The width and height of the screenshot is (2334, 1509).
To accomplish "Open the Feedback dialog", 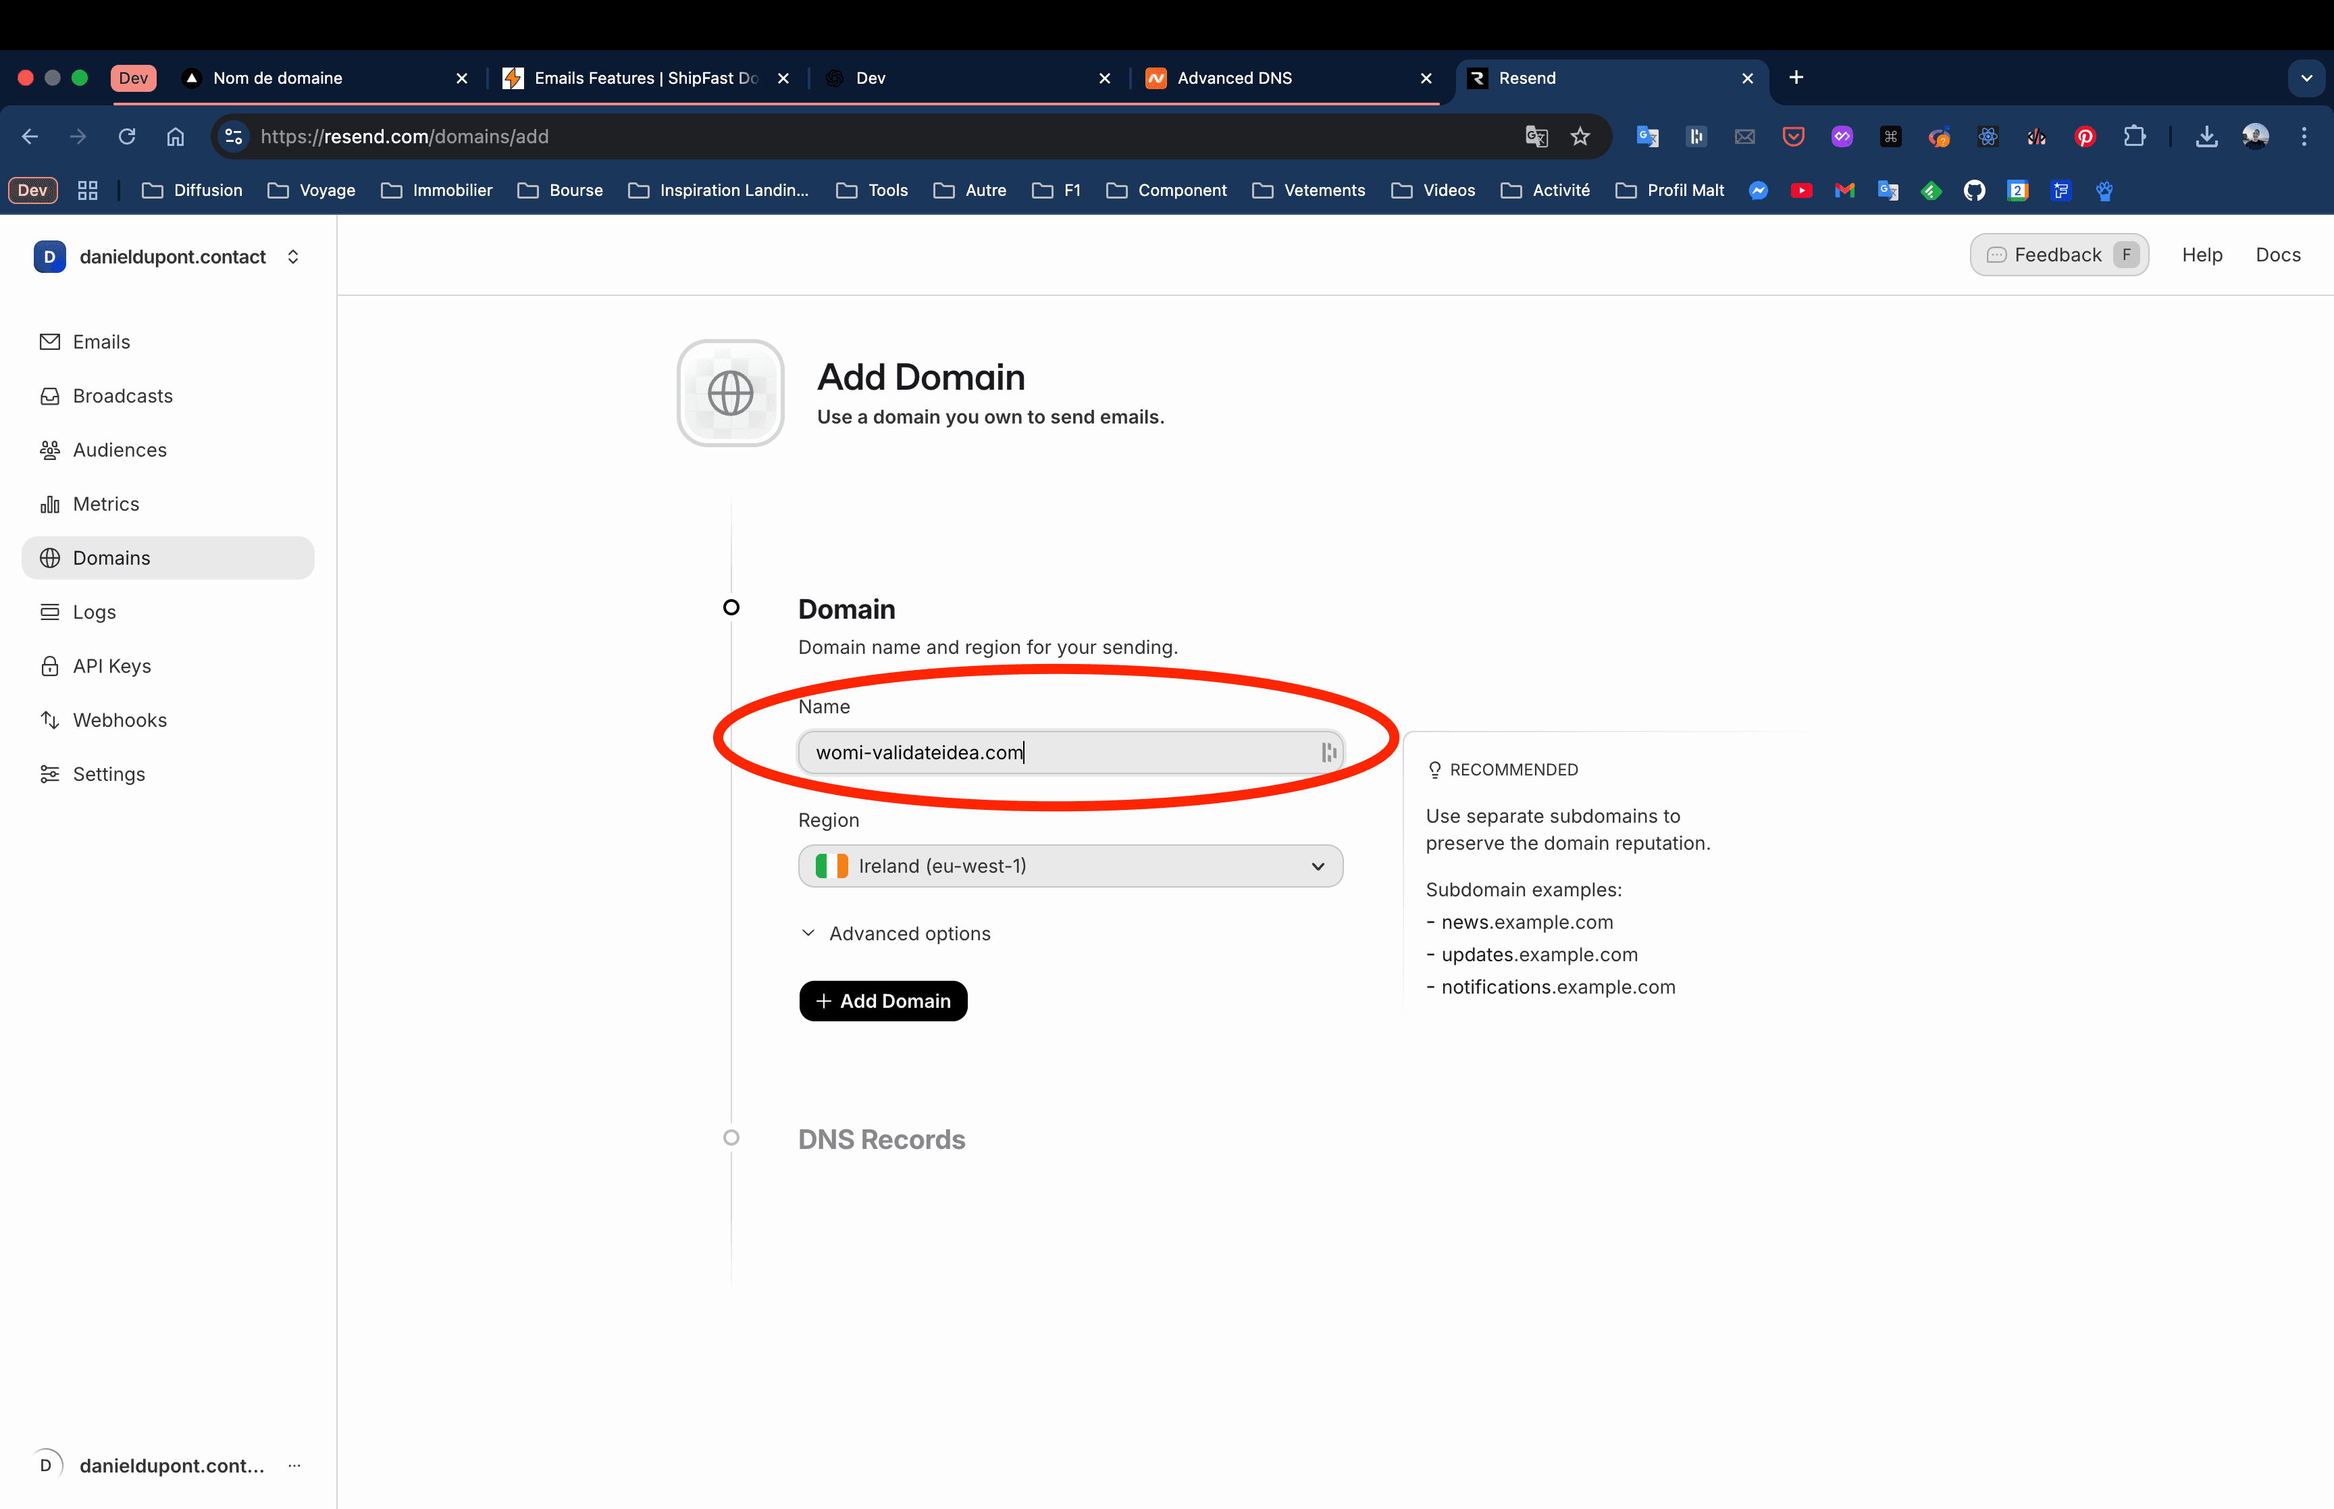I will [x=2058, y=254].
